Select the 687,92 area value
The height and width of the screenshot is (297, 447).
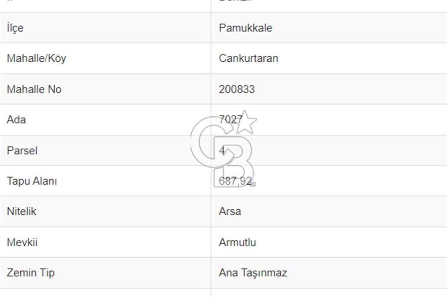(x=236, y=181)
